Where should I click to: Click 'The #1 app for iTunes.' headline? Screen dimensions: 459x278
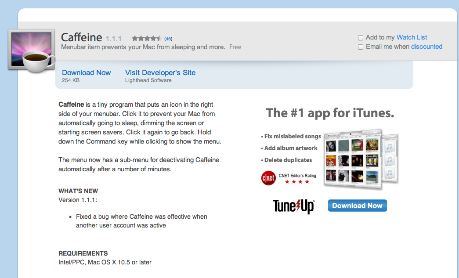click(x=330, y=113)
